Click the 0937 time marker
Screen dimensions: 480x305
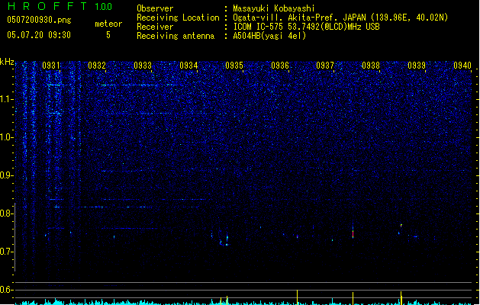[325, 66]
